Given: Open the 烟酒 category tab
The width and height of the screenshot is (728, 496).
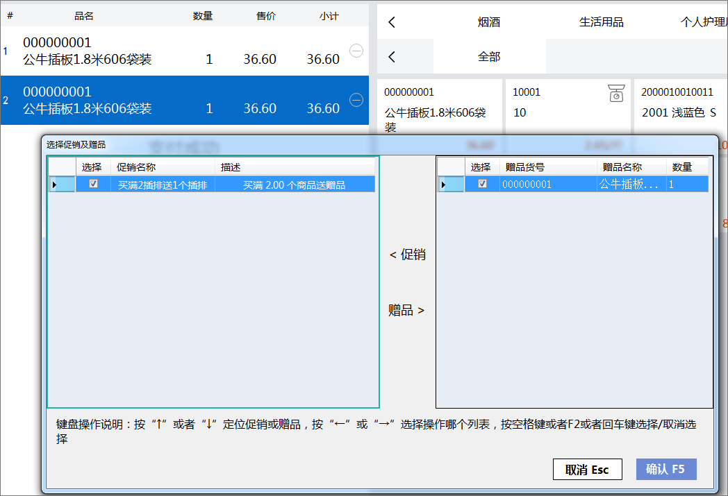Looking at the screenshot, I should (489, 22).
